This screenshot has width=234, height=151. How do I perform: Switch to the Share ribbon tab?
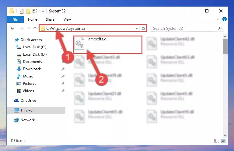(50, 19)
